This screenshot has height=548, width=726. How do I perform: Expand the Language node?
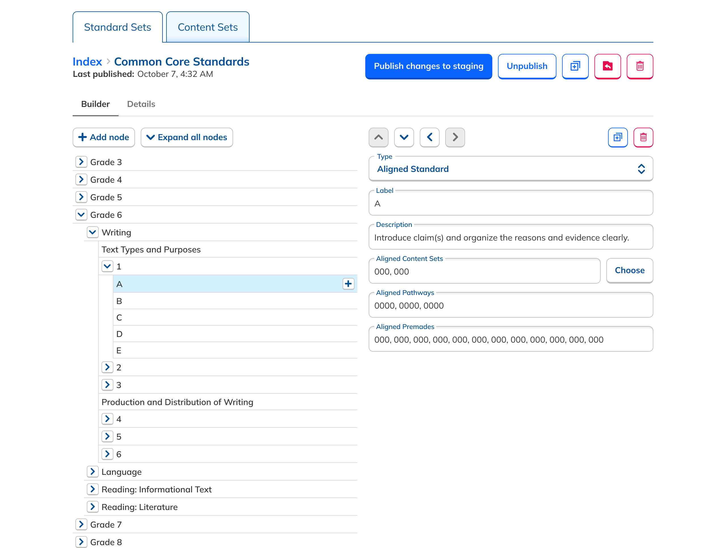point(92,471)
